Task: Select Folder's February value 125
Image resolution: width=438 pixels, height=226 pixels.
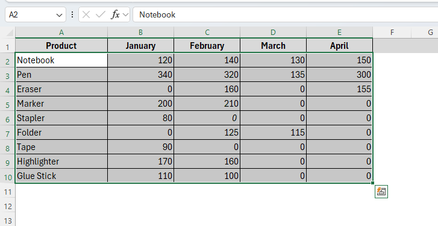Action: 207,133
